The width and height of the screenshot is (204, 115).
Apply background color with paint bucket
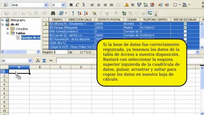pyautogui.click(x=185, y=5)
